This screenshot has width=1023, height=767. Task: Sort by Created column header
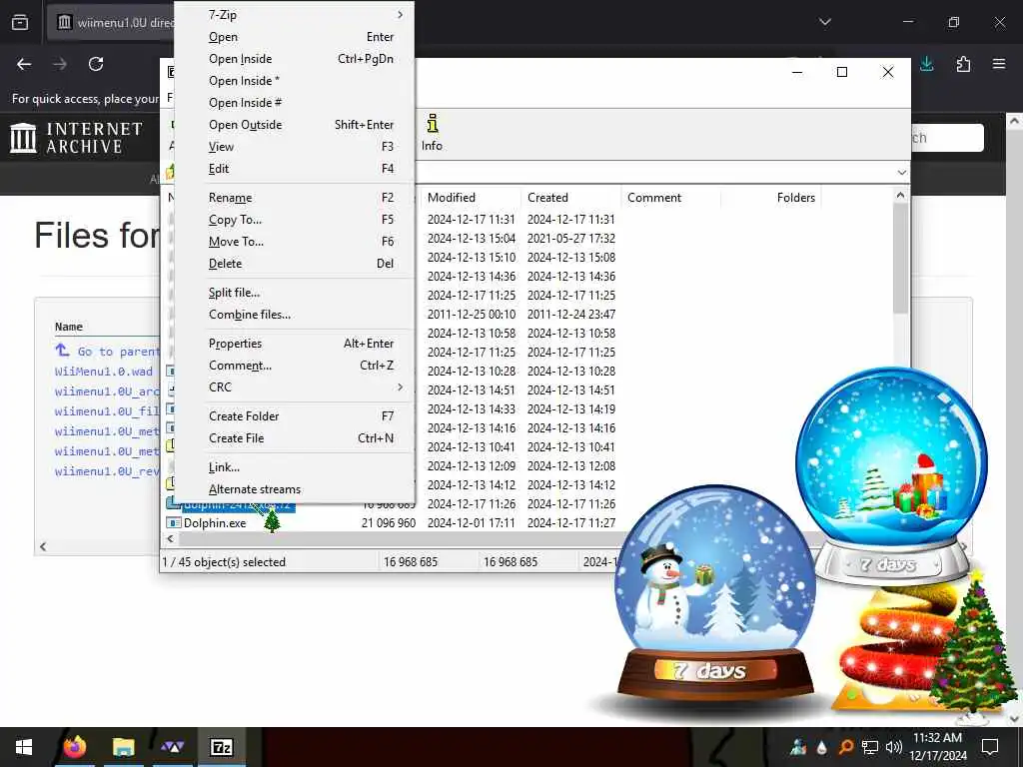point(570,198)
